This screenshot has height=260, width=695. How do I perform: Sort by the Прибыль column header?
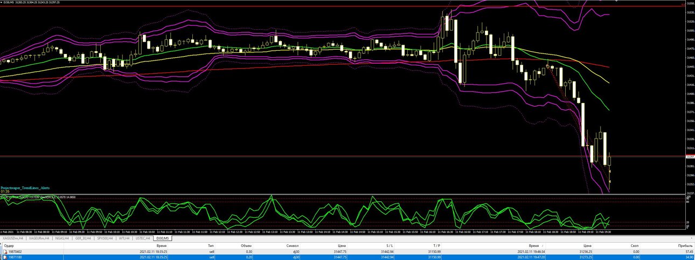coord(685,245)
